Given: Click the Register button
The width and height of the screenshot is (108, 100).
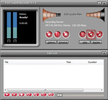Looking at the screenshot, I should point(96,42).
